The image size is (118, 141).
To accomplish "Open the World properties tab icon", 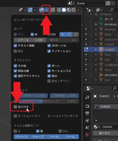I will click(x=87, y=135).
